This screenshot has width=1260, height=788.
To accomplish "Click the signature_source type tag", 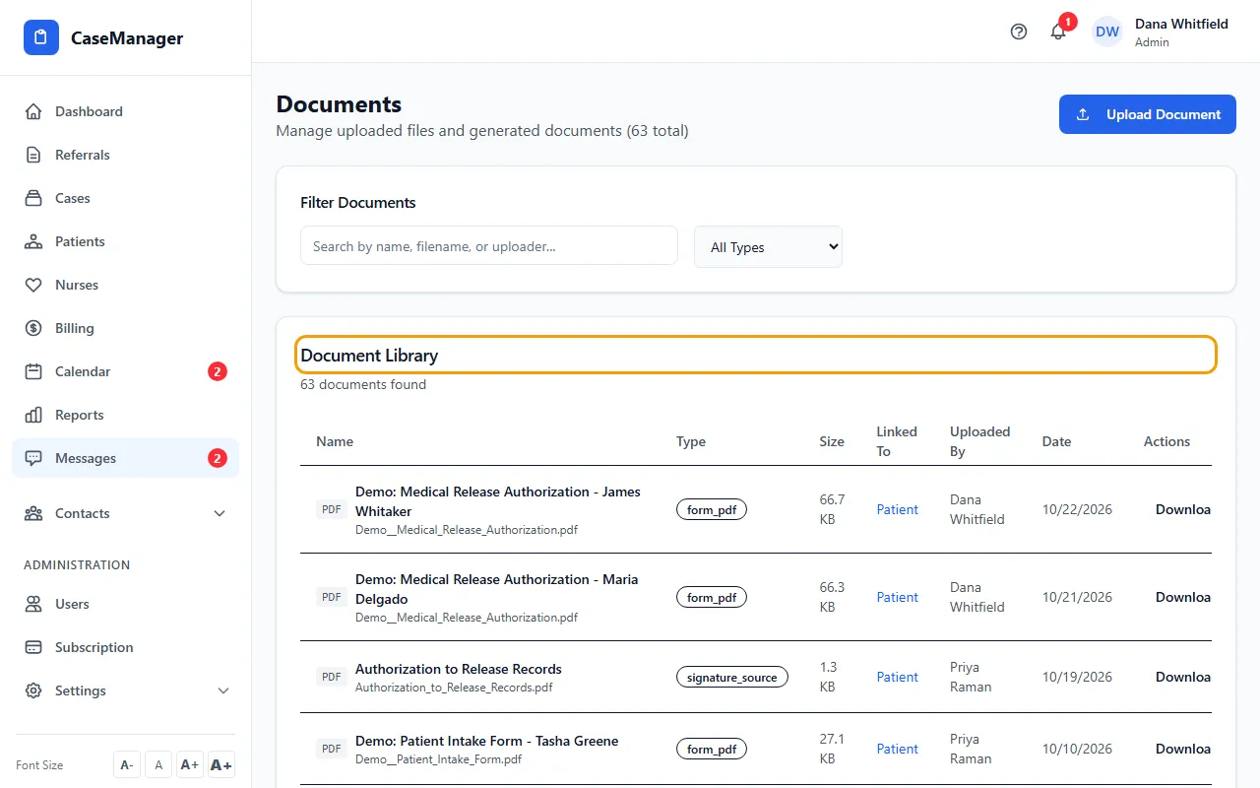I will pos(732,677).
